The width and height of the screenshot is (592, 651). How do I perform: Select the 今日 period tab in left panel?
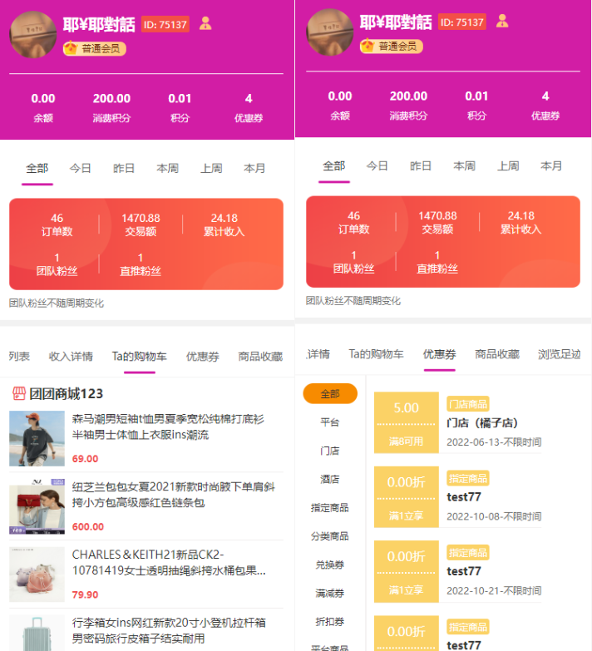coord(80,168)
